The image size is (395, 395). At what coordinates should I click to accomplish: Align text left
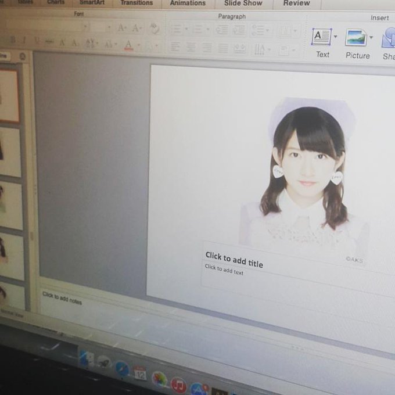175,46
